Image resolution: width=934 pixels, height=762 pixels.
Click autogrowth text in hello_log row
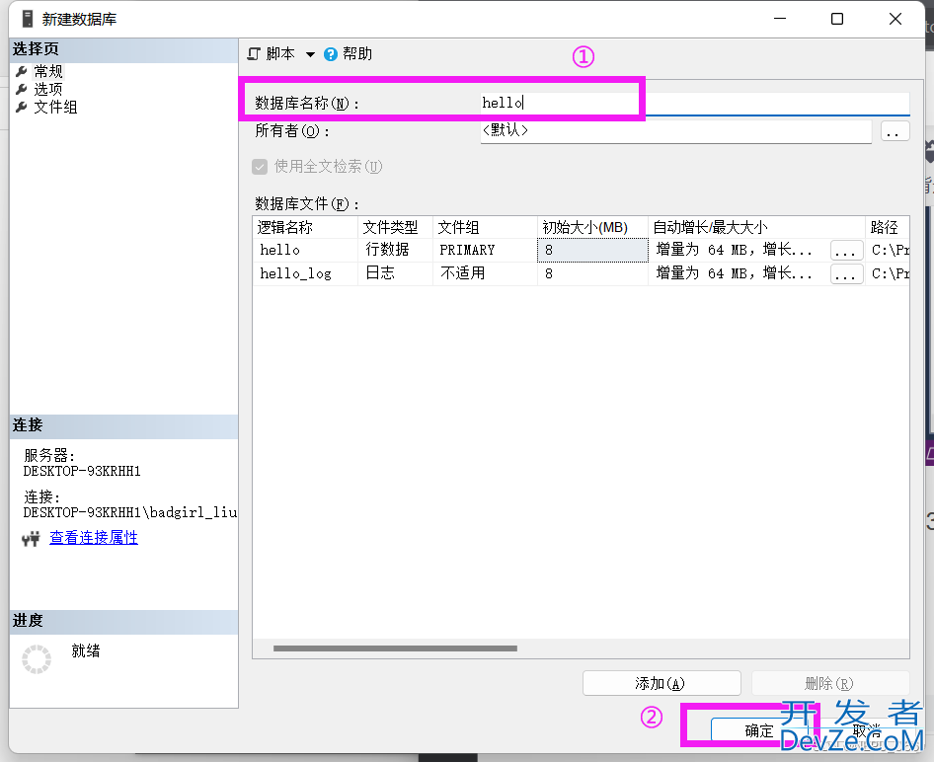coord(734,273)
